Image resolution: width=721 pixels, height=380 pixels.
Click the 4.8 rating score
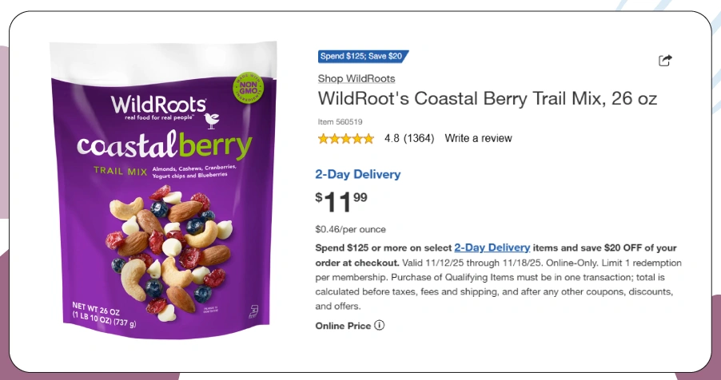[x=392, y=139]
